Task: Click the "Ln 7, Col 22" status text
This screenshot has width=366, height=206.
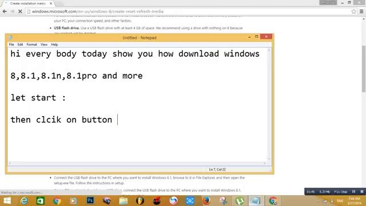Action: (217, 169)
